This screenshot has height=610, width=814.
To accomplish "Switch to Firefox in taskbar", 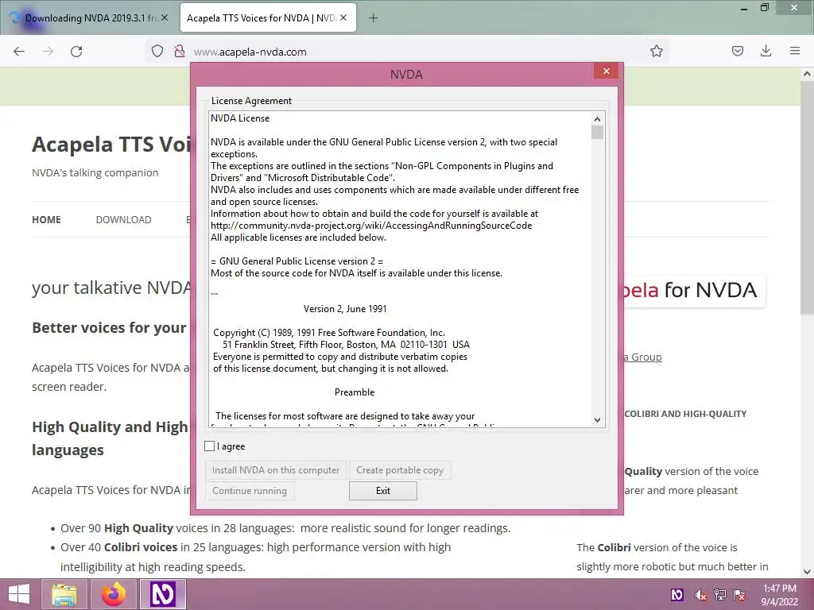I will point(114,594).
